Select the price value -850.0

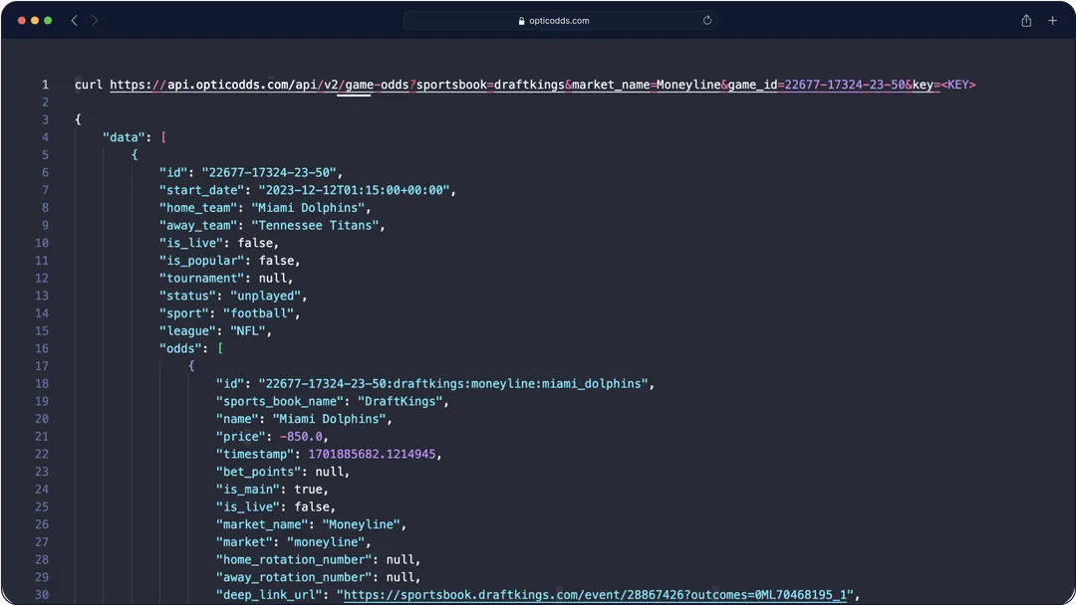point(301,437)
